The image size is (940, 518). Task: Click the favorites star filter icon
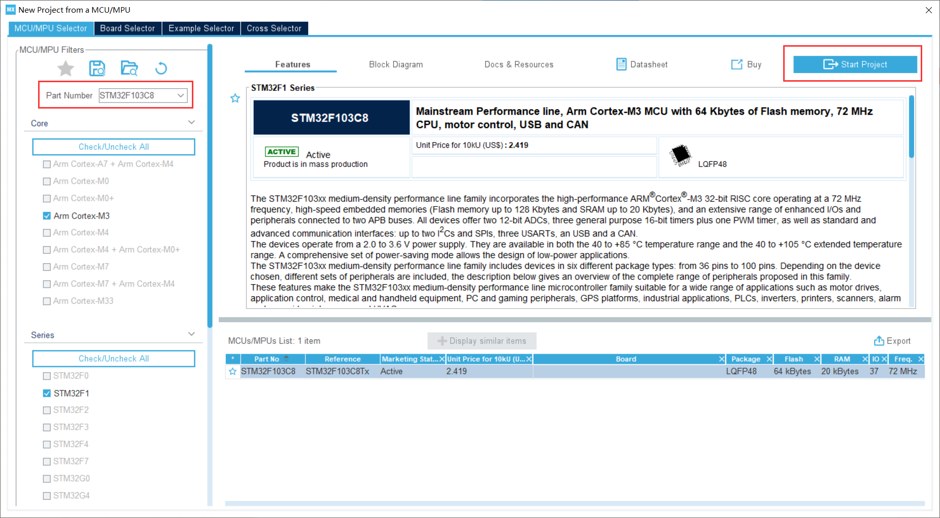[x=65, y=68]
